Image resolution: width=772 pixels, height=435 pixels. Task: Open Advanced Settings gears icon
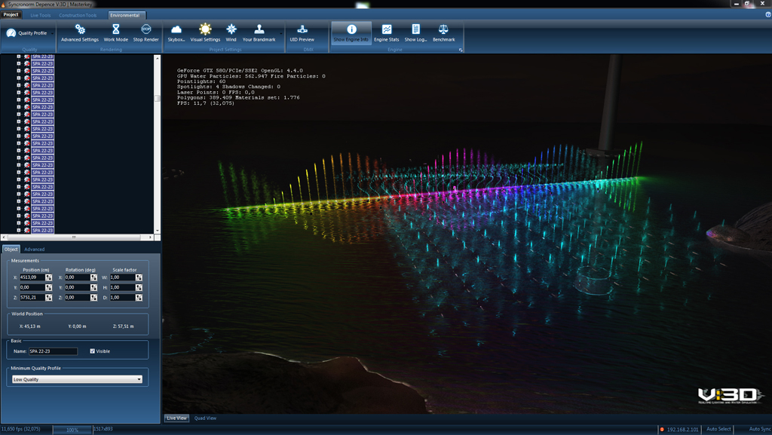tap(80, 29)
